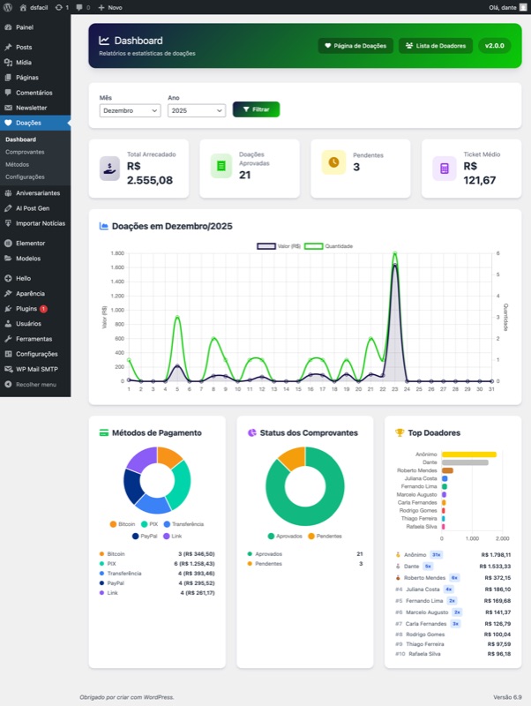Collapse the sidebar with Recolher menu
Viewport: 531px width, 706px height.
pos(35,385)
